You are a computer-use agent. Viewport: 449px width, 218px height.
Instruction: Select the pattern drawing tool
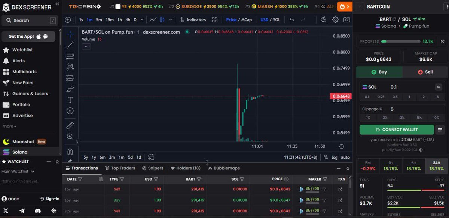[70, 67]
